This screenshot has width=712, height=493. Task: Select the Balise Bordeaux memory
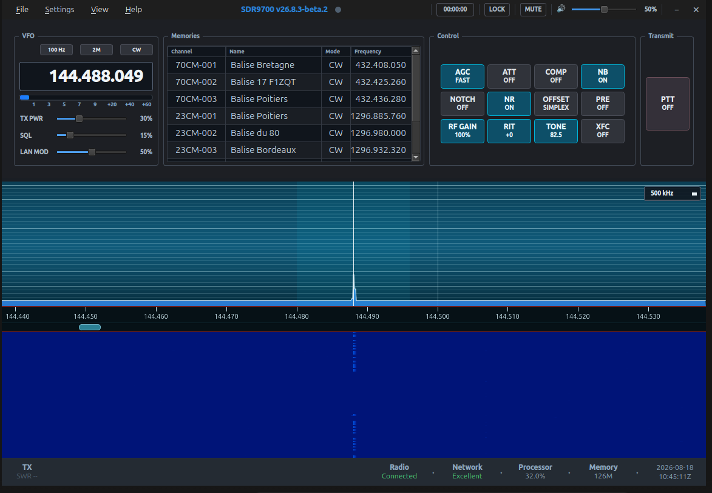290,149
